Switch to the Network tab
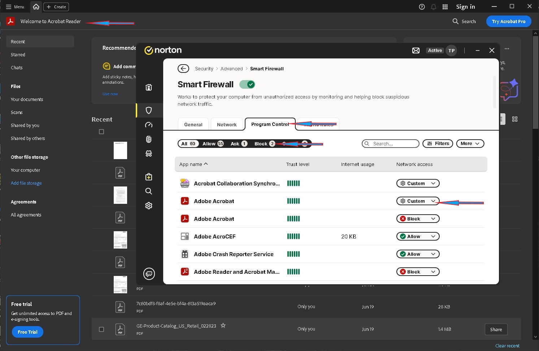The image size is (539, 351). [x=227, y=124]
